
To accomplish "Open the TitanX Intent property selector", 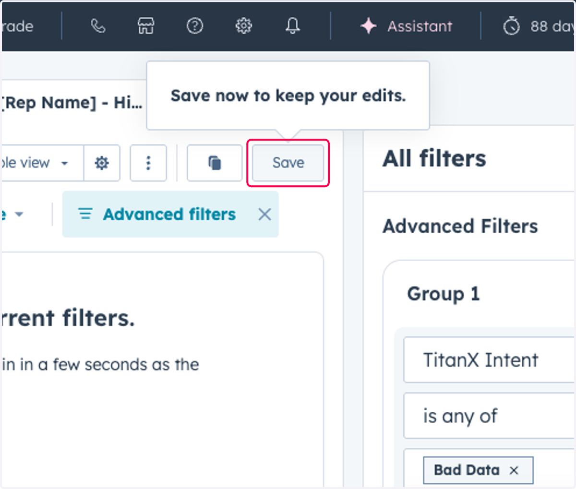I will point(490,360).
